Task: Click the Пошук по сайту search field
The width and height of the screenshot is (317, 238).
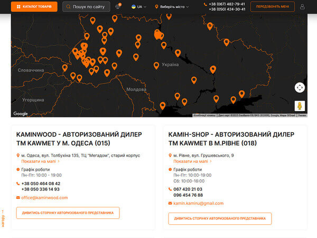Action: click(x=86, y=7)
